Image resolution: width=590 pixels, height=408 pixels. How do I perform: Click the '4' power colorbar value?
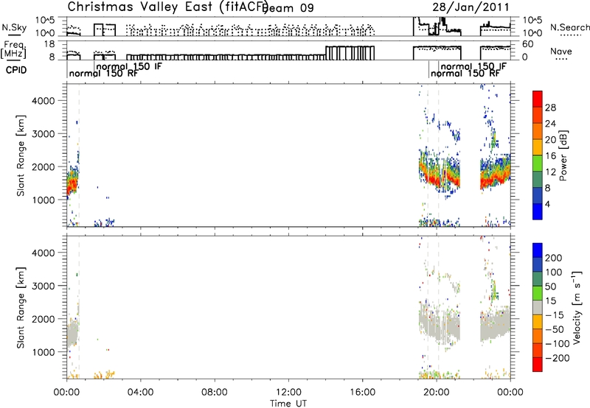pos(547,204)
